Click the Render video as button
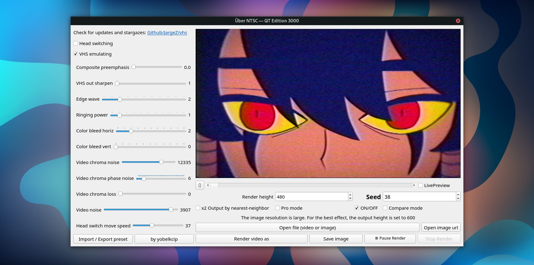The image size is (534, 265). pos(252,239)
